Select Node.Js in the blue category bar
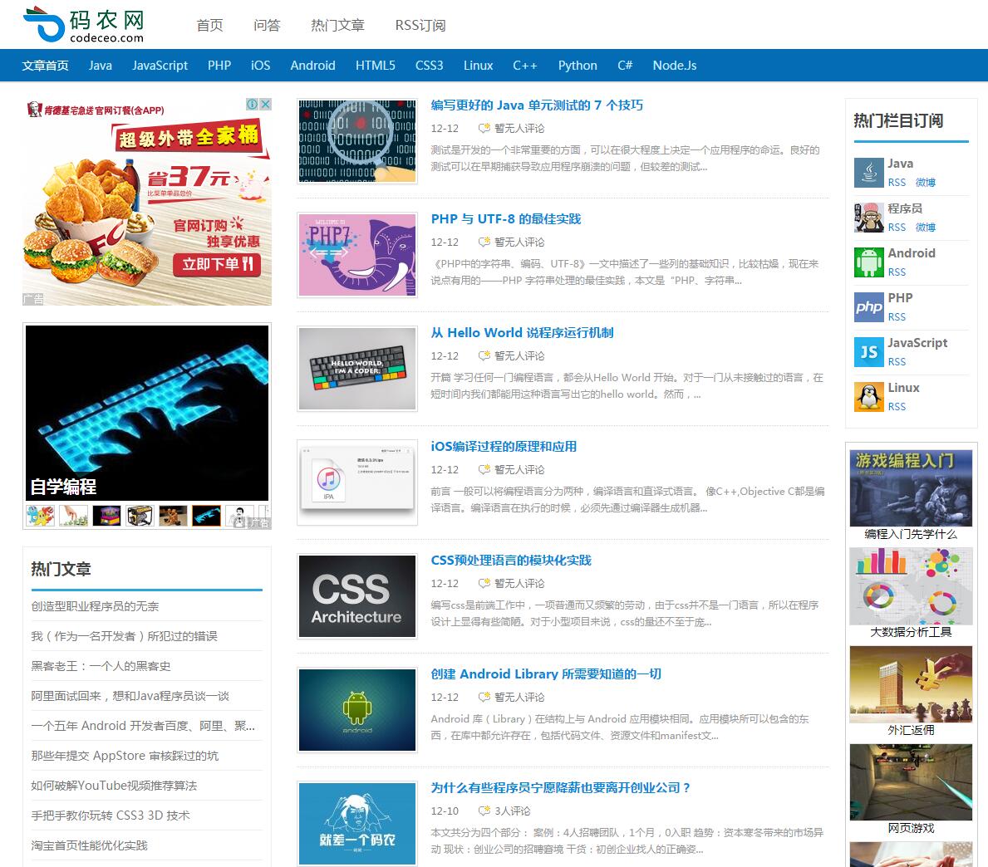The height and width of the screenshot is (867, 988). tap(674, 66)
